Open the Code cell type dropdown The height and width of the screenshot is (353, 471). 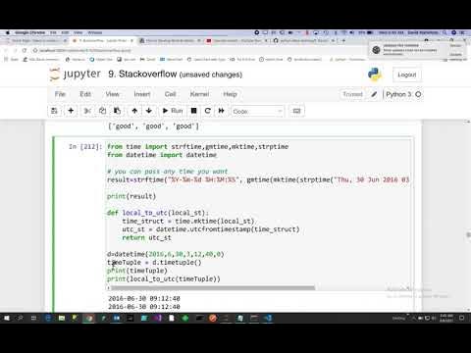[x=257, y=111]
